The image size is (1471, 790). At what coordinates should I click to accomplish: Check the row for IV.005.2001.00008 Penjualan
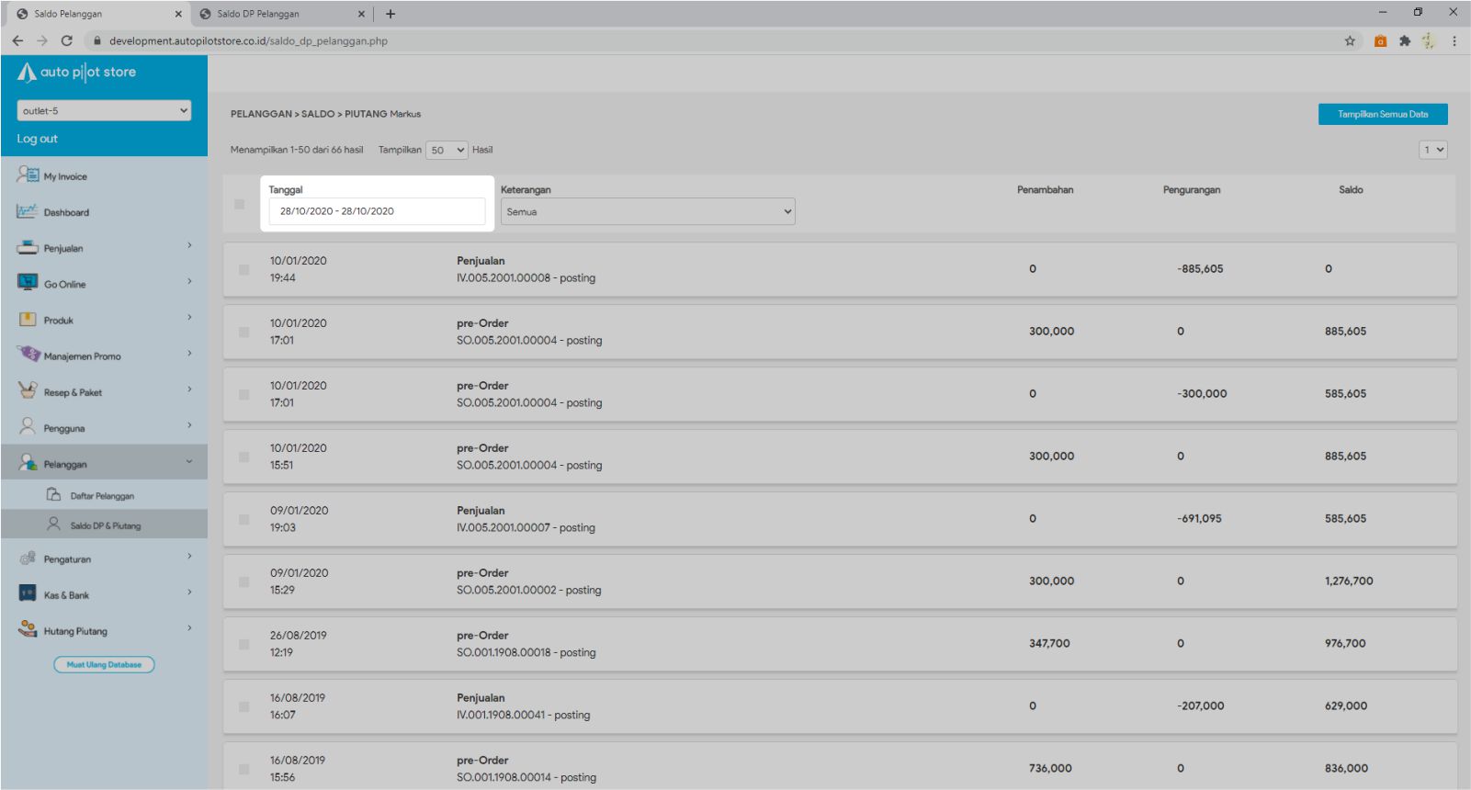coord(243,269)
